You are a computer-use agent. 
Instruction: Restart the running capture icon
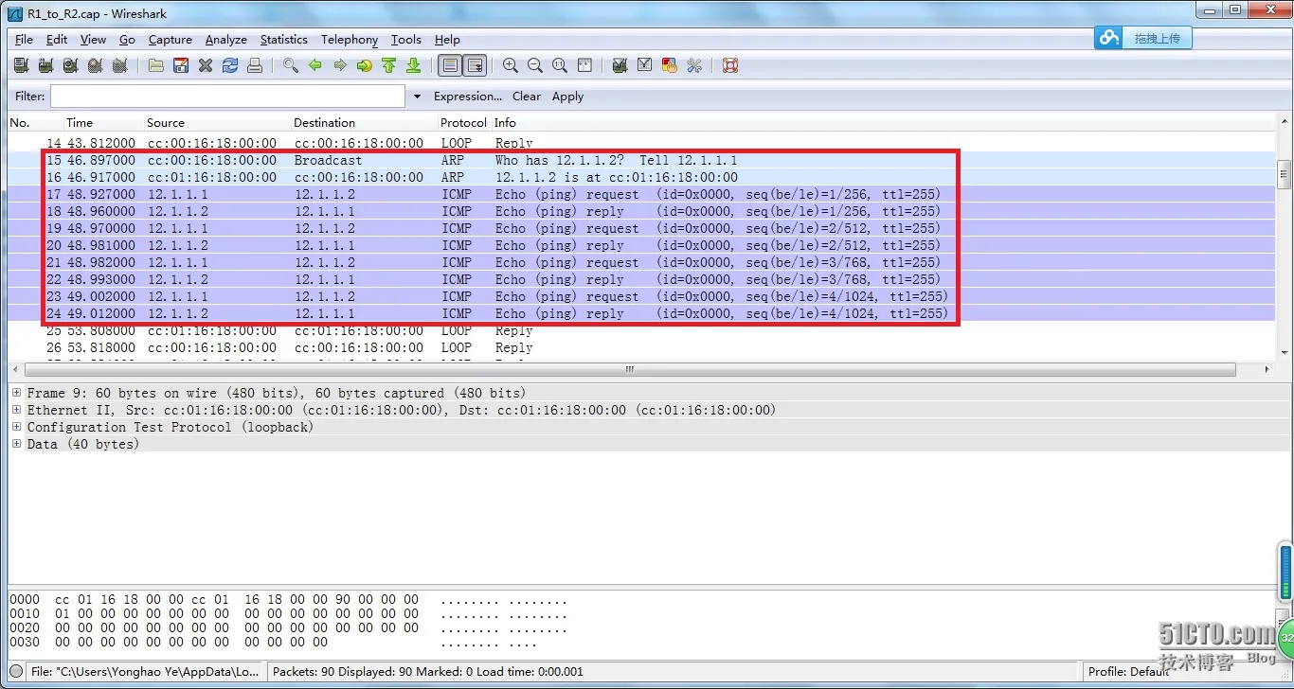coord(119,65)
